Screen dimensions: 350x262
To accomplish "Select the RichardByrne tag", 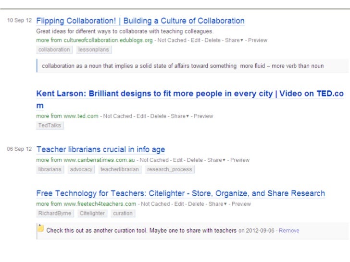I will click(x=55, y=213).
